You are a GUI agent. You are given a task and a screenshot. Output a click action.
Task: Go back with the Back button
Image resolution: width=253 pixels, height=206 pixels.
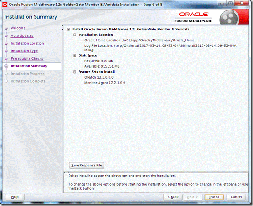(173, 197)
